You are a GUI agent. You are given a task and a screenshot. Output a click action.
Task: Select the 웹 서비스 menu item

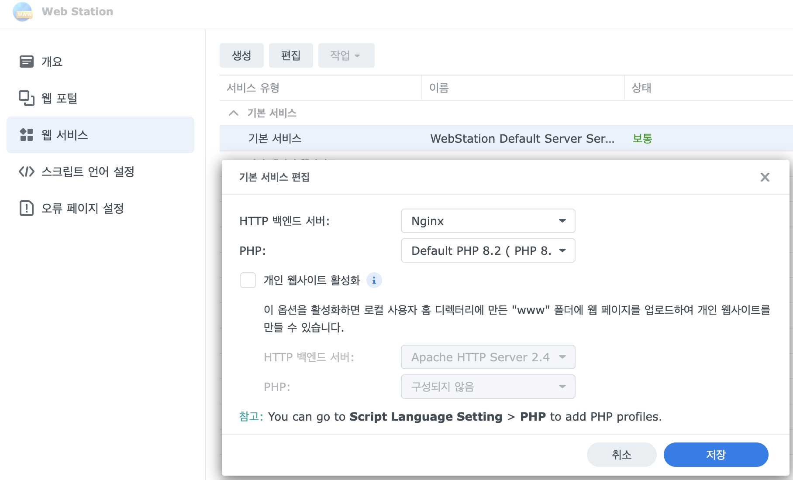(x=100, y=135)
